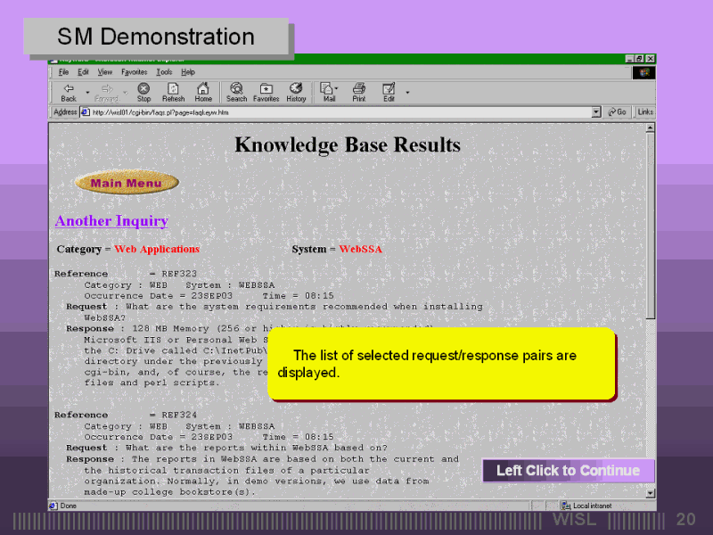
Task: Open the Edit toolbar icon
Action: point(389,89)
